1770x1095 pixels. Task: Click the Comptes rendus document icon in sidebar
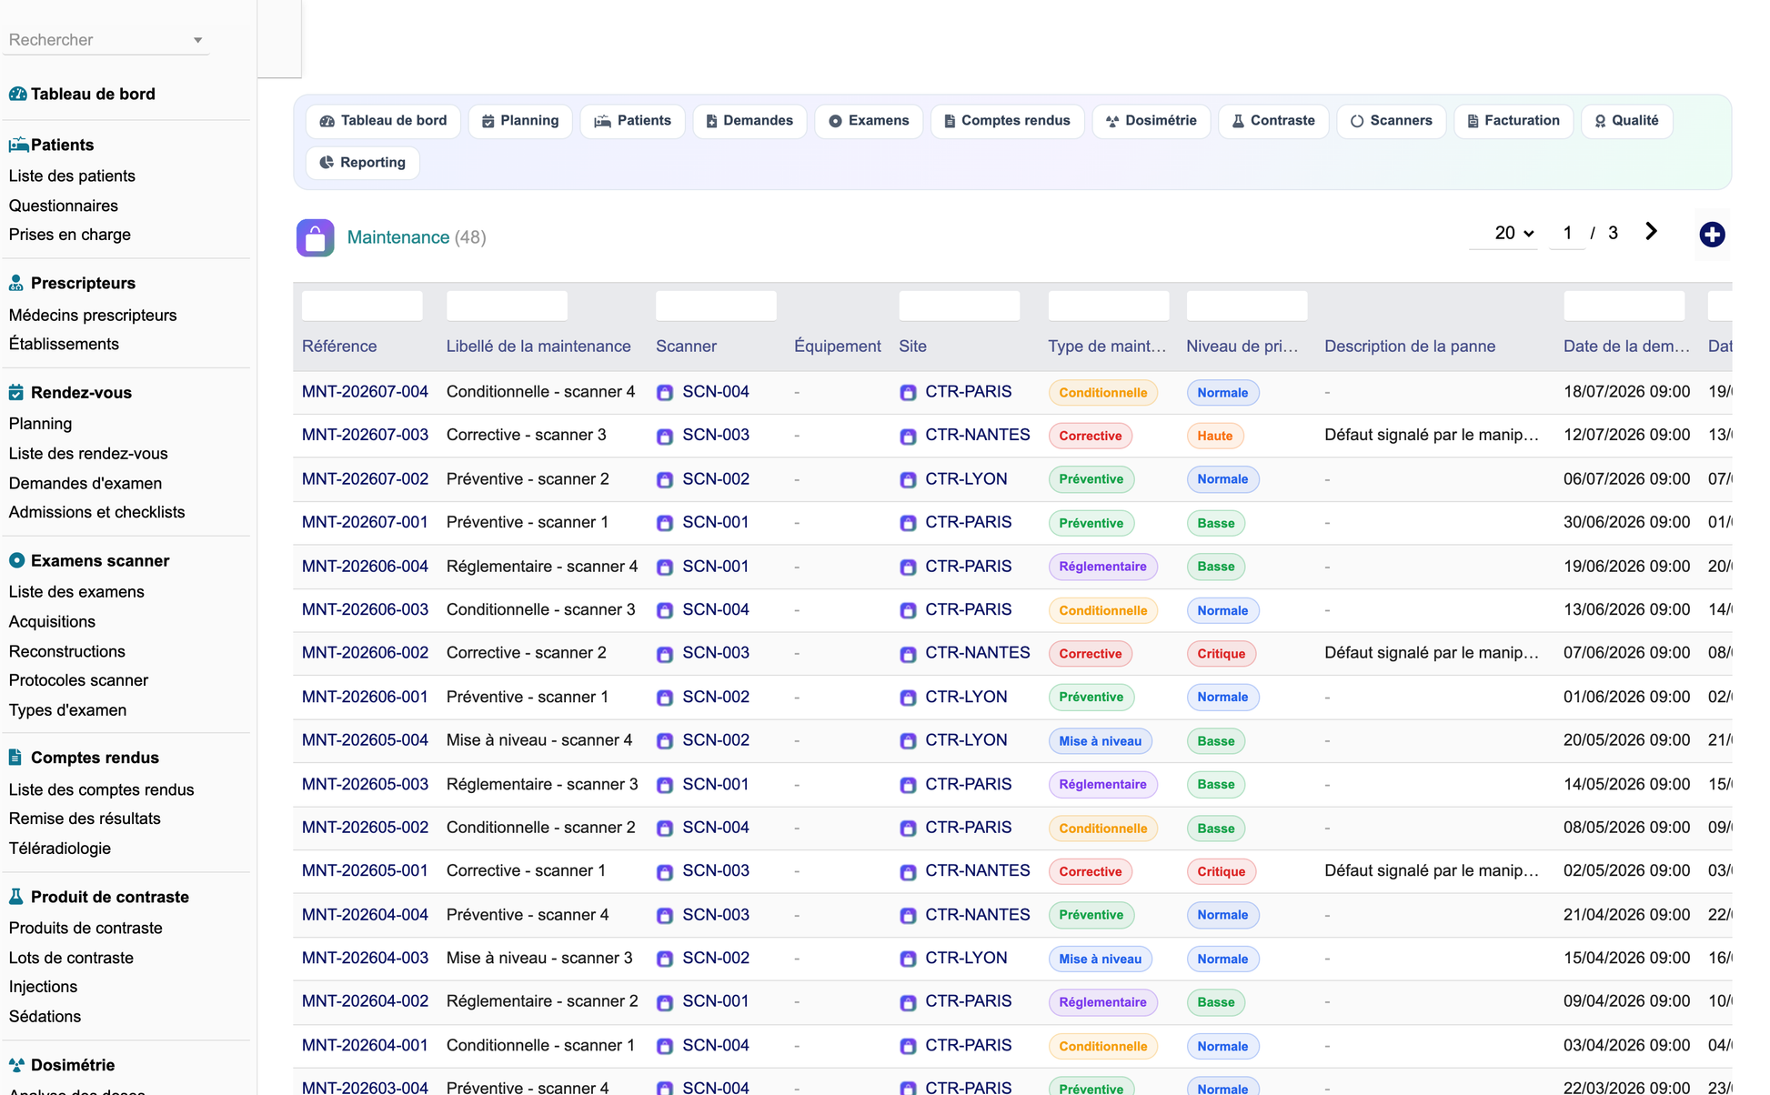15,757
